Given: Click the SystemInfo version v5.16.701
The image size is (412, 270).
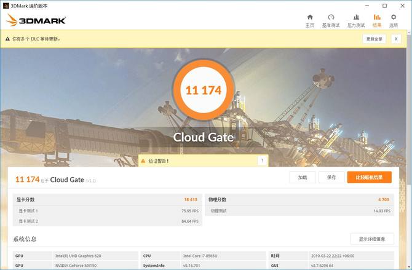Looking at the screenshot, I should pos(191,266).
